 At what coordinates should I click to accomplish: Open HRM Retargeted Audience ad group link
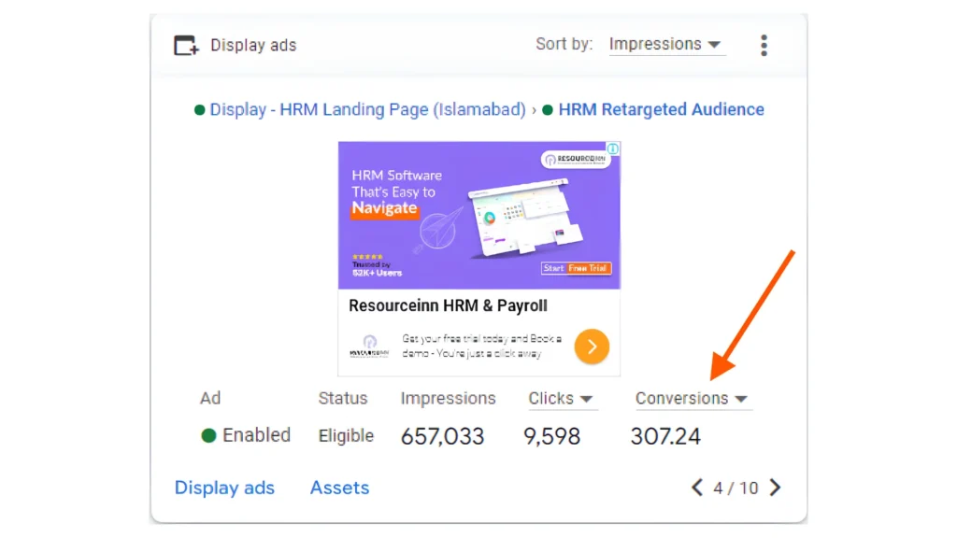click(661, 110)
